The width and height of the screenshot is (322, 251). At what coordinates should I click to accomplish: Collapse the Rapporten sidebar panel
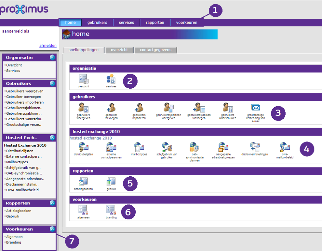[52, 203]
